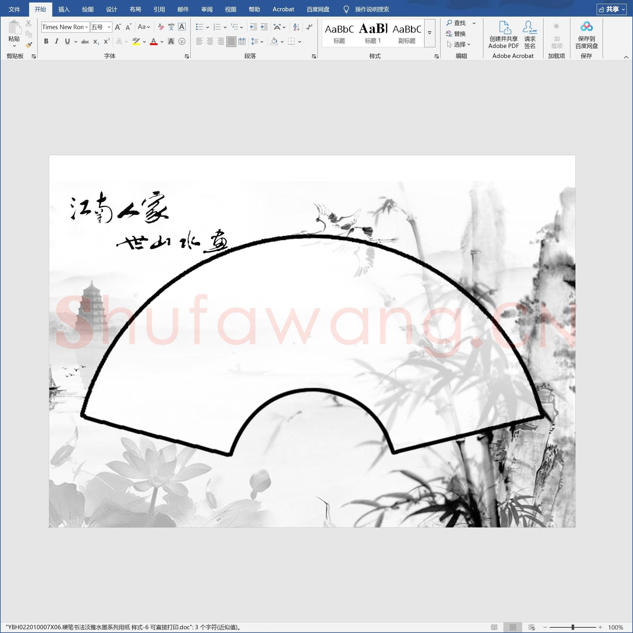Open paragraph dialog launcher
This screenshot has width=633, height=633.
click(x=314, y=56)
